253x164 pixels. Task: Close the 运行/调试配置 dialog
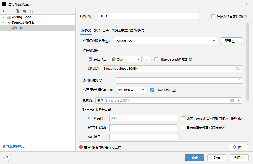[x=246, y=4]
